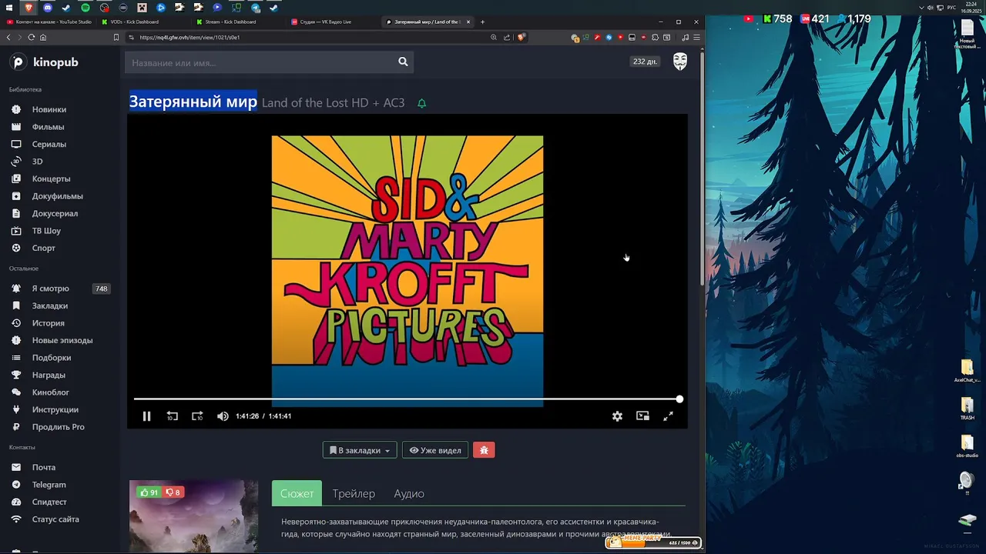Image resolution: width=986 pixels, height=554 pixels.
Task: Click the Подборки list icon
Action: click(x=16, y=358)
